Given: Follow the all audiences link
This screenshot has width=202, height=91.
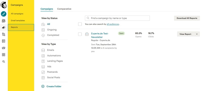Looking at the screenshot, I should [x=113, y=24].
